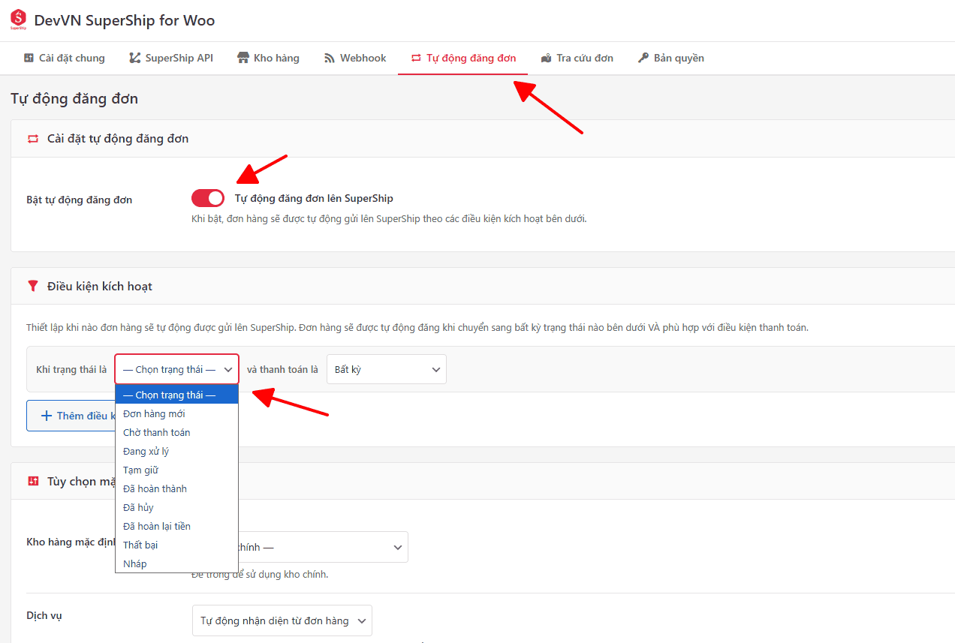The height and width of the screenshot is (643, 955).
Task: Click the Kho hàng store icon
Action: pos(243,58)
